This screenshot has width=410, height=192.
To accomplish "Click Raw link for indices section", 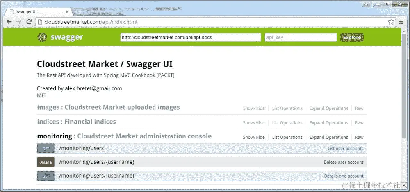I will tap(359, 122).
